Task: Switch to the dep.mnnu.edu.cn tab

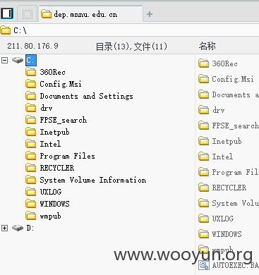Action: click(91, 14)
